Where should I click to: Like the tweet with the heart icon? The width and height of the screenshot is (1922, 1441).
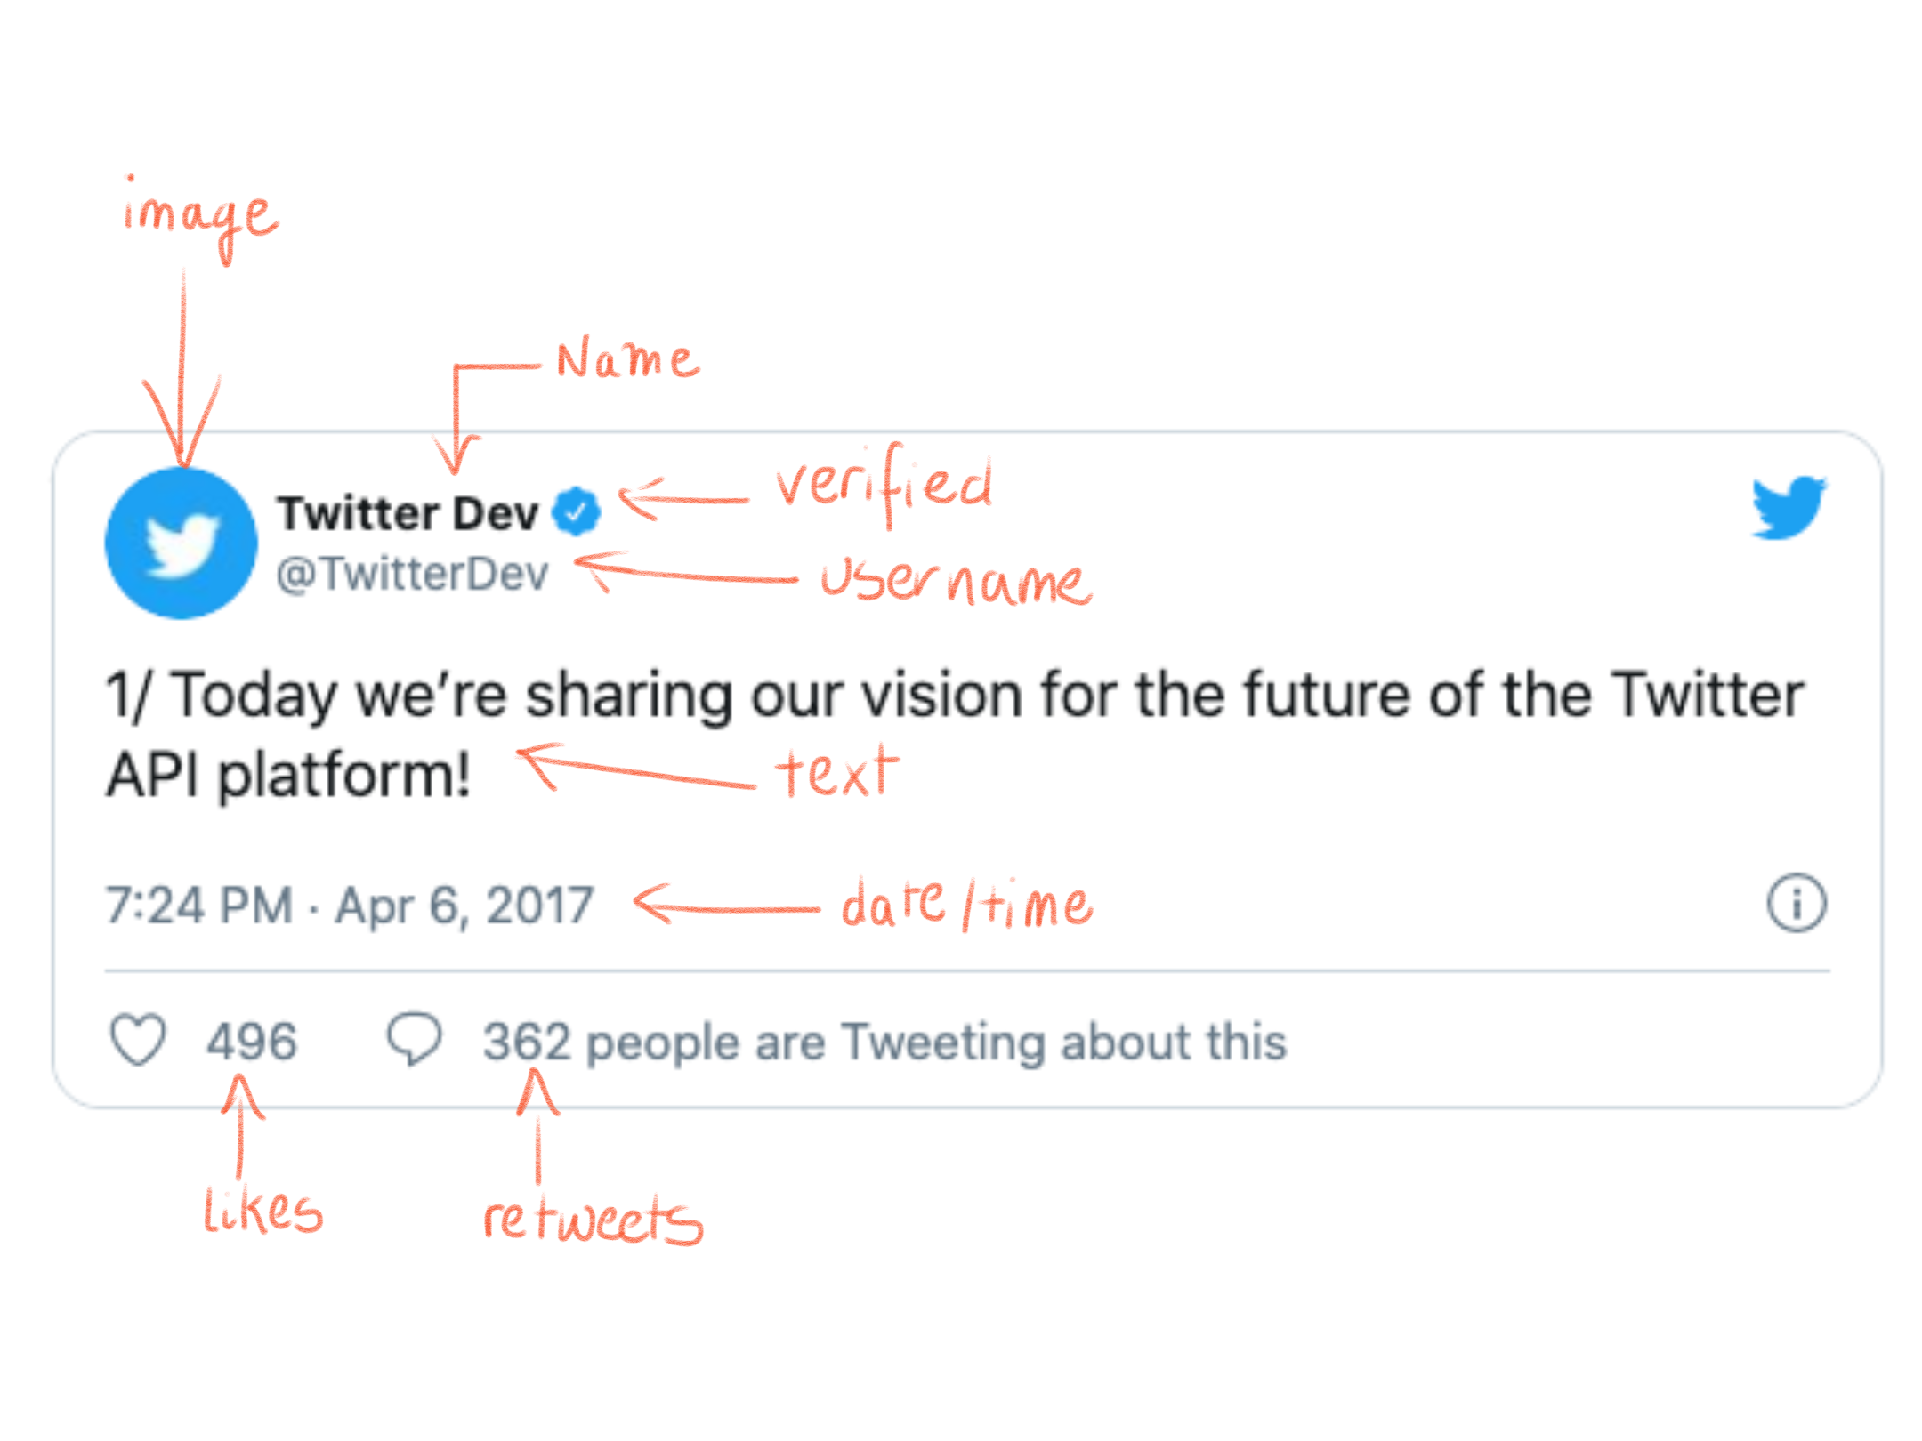coord(138,1039)
